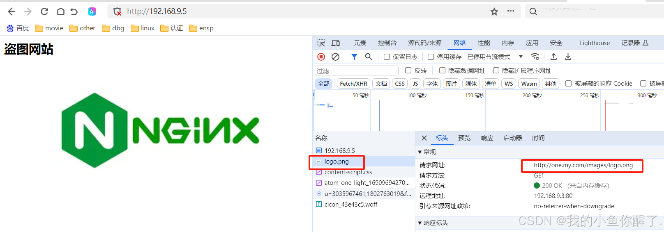
Task: Filter requests by JS type
Action: coord(415,84)
